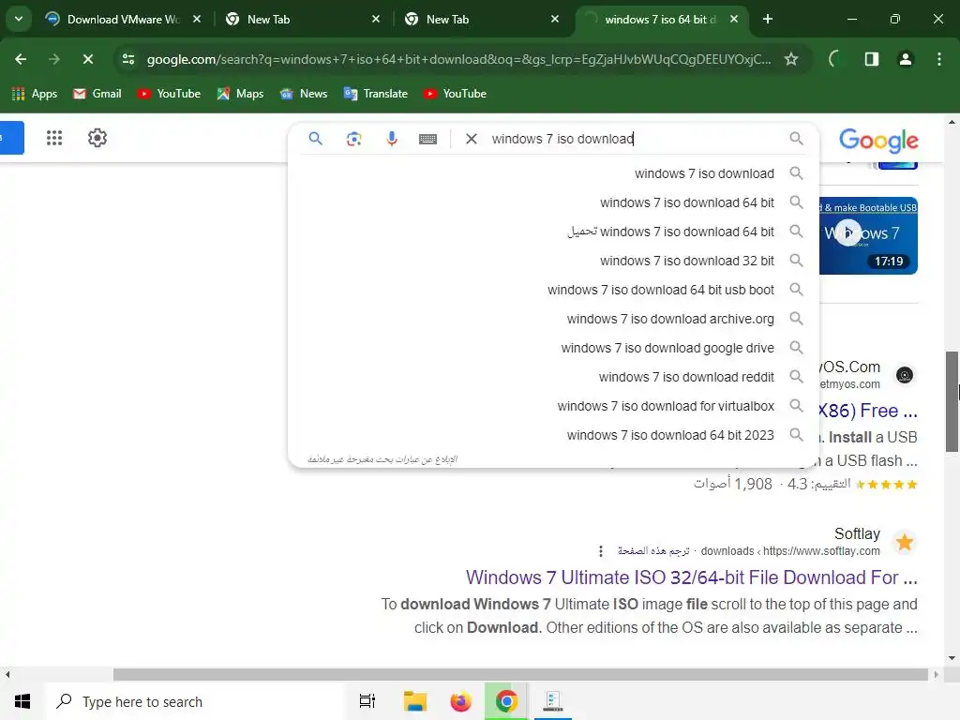Open the Gmail bookmark
The width and height of the screenshot is (960, 720).
point(97,94)
